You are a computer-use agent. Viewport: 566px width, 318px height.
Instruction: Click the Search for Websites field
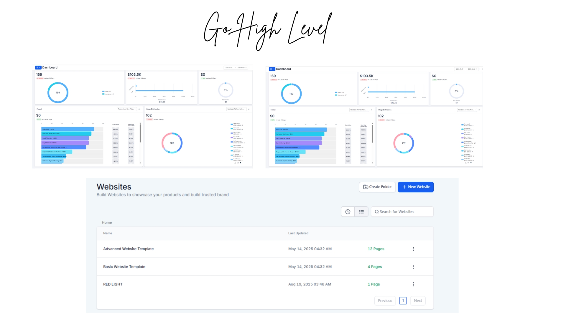[x=402, y=212]
